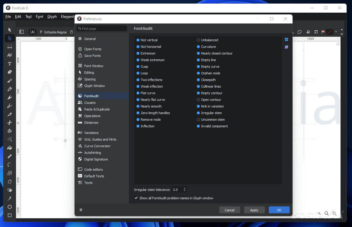The image size is (352, 227).
Task: Click the Apply button
Action: 254,210
